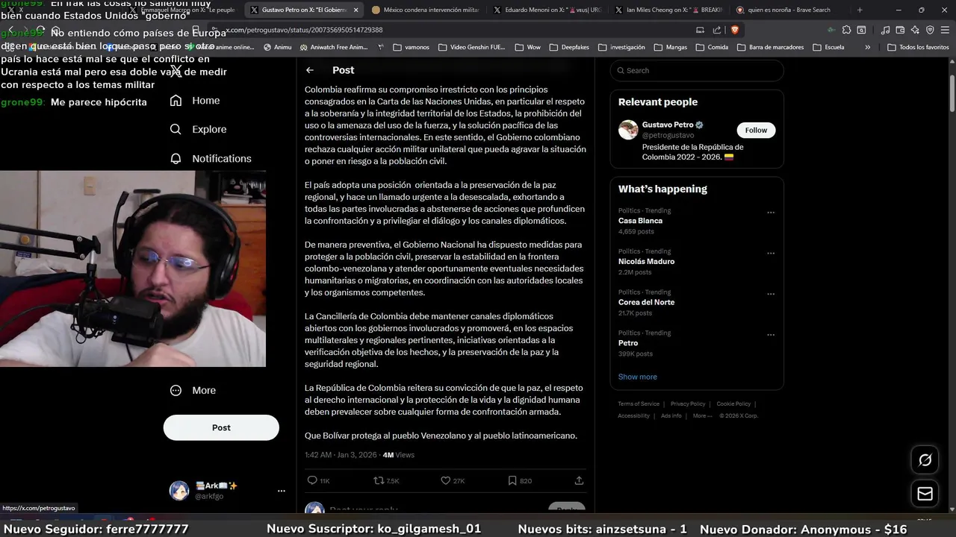This screenshot has width=956, height=537.
Task: Go back with the Post back arrow
Action: (x=310, y=70)
